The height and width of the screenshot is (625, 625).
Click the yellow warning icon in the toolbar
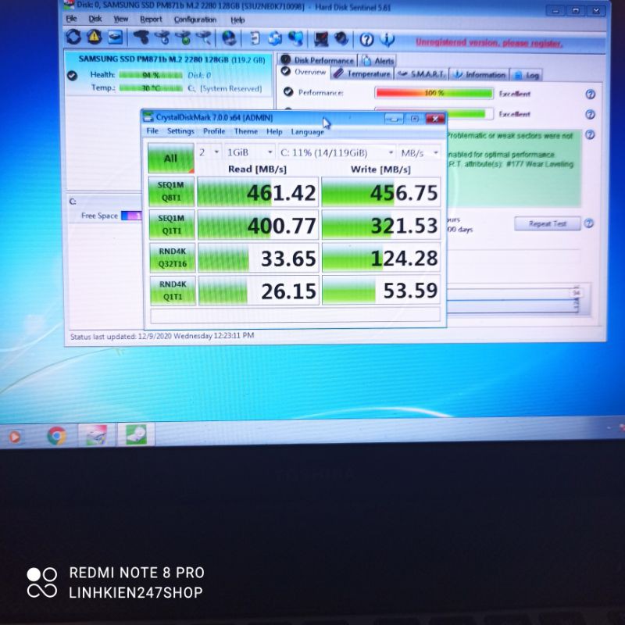[x=94, y=37]
